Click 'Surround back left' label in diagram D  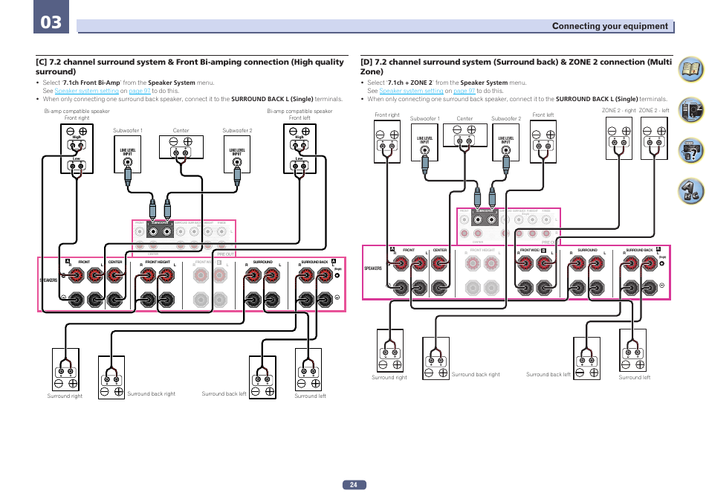(x=548, y=375)
